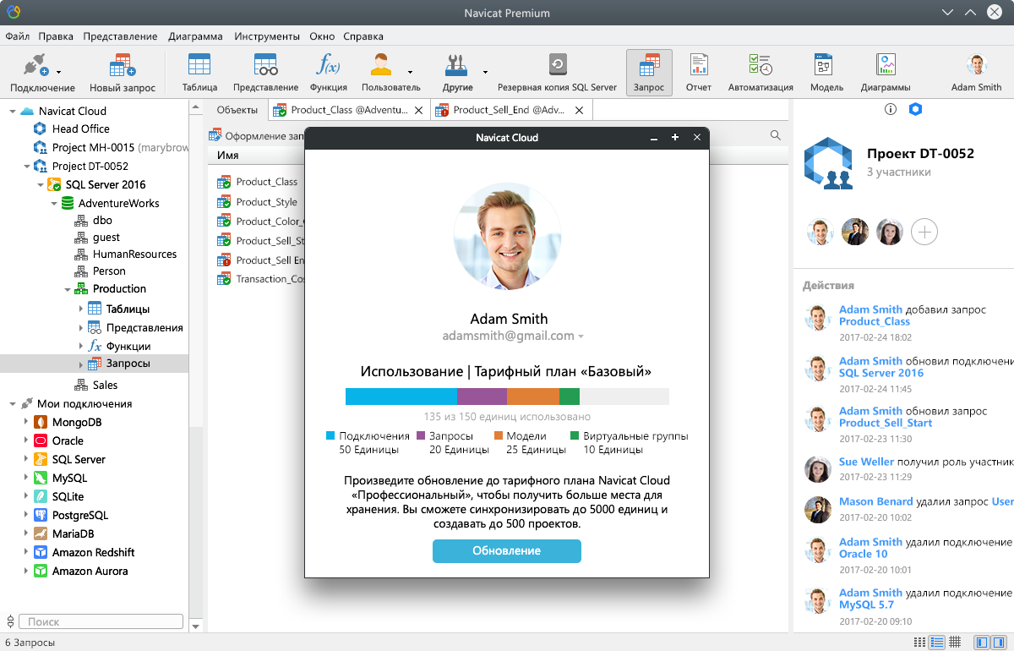Viewport: 1014px width, 651px height.
Task: Open the Отчет toolbar item
Action: 698,73
